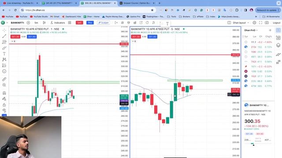Open the All Bookmarks folder
This screenshot has width=282, height=158.
coord(271,17)
